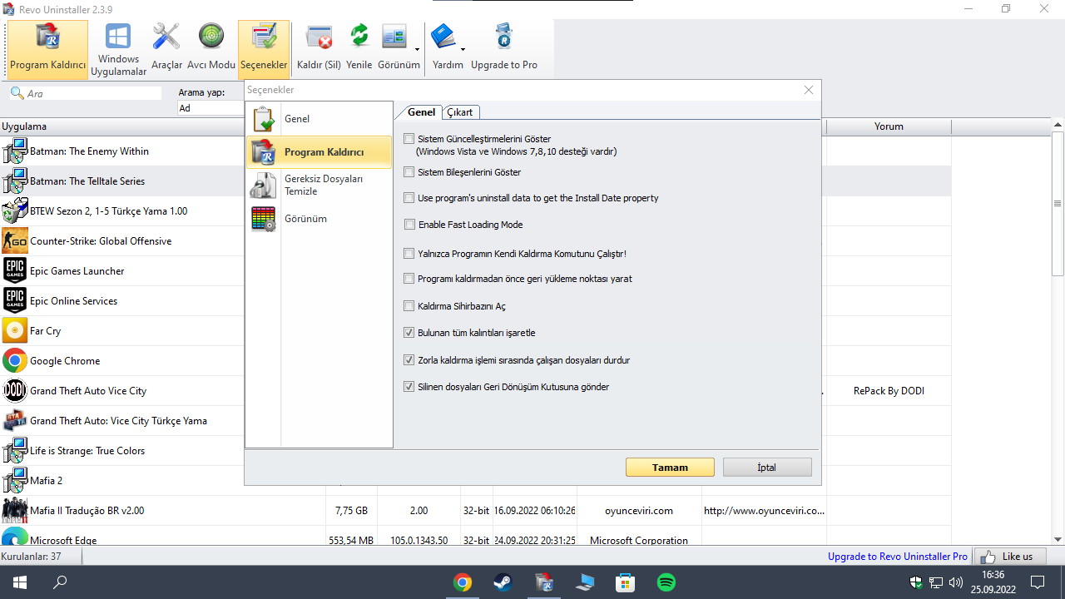Screen dimensions: 1065x599
Task: Switch to the Genel tab
Action: pos(421,112)
